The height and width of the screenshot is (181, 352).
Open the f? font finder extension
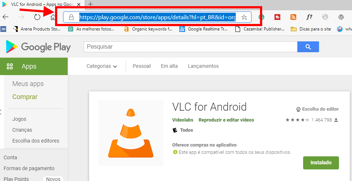tap(309, 17)
